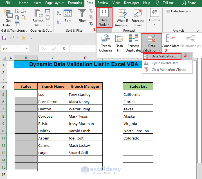This screenshot has height=179, width=202.
Task: Select the California list cell
Action: 138,94
